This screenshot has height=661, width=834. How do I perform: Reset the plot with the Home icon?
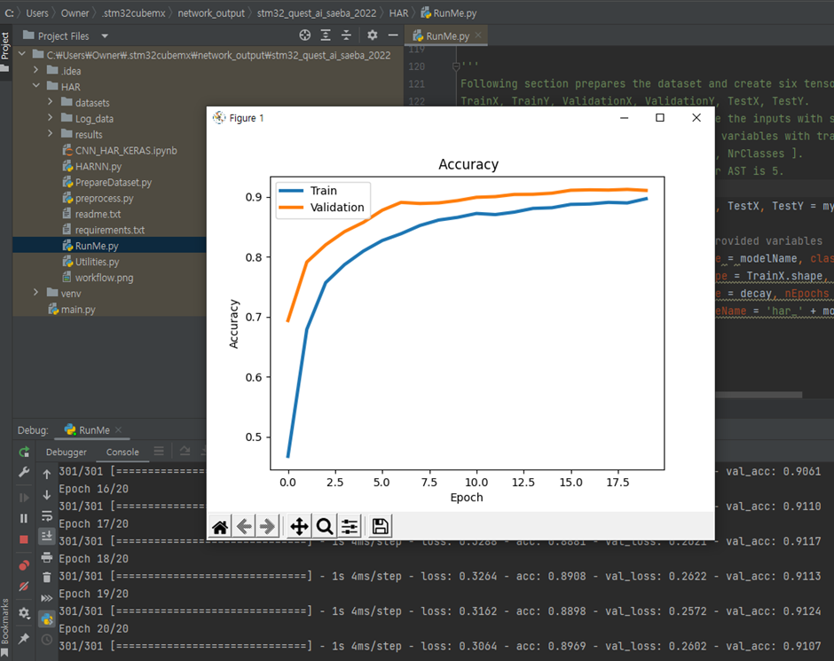pyautogui.click(x=219, y=526)
